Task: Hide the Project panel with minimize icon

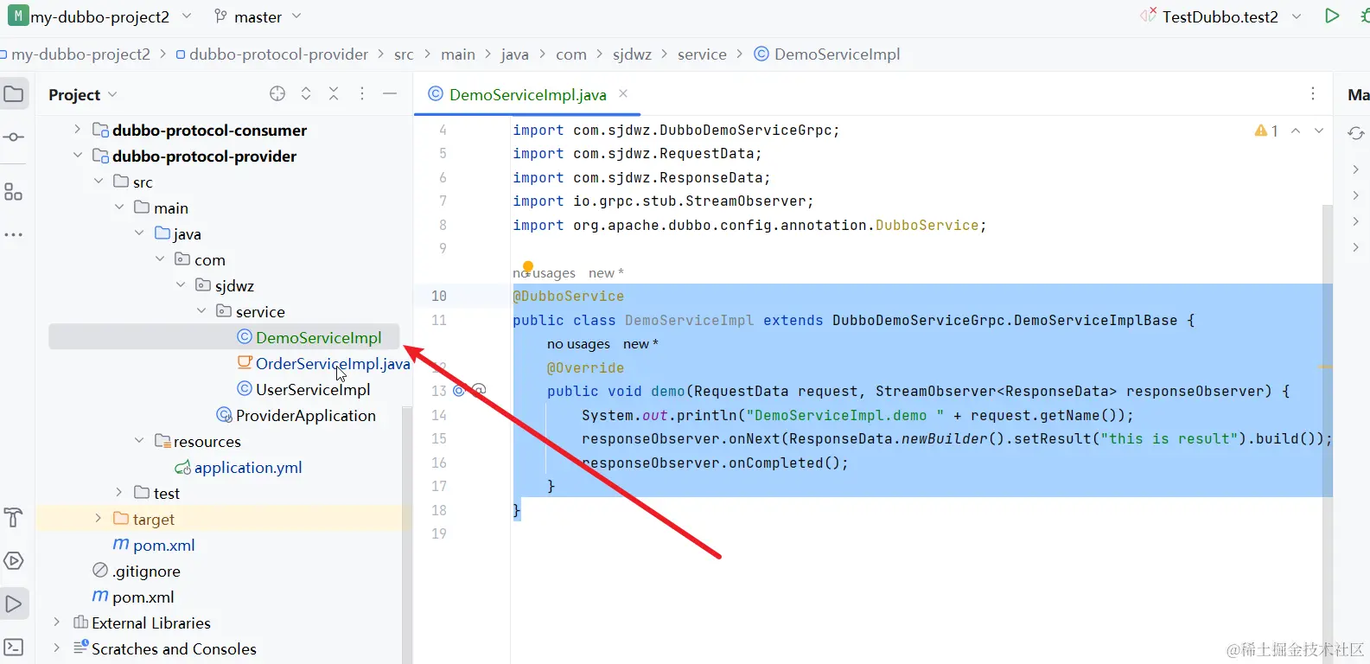Action: [390, 93]
